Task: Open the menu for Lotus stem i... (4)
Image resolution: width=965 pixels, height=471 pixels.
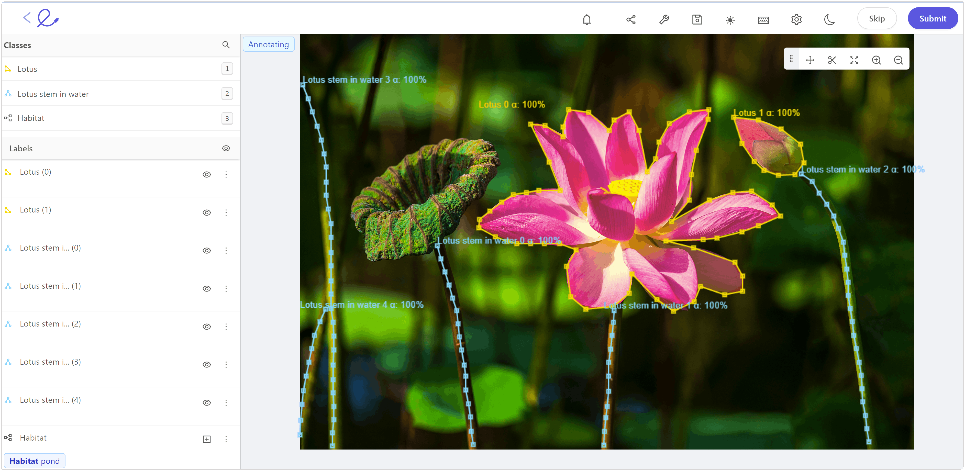Action: coord(226,402)
